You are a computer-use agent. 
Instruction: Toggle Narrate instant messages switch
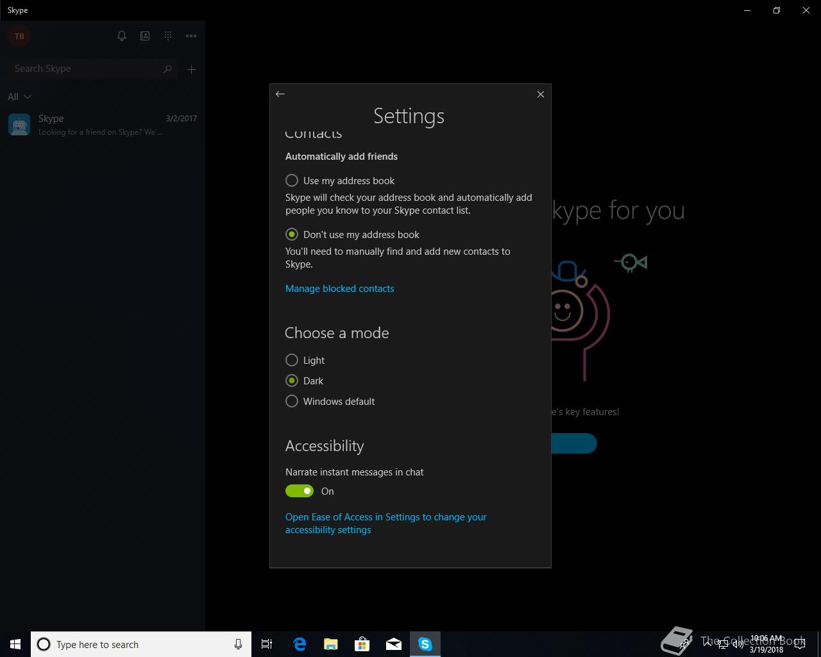tap(300, 491)
